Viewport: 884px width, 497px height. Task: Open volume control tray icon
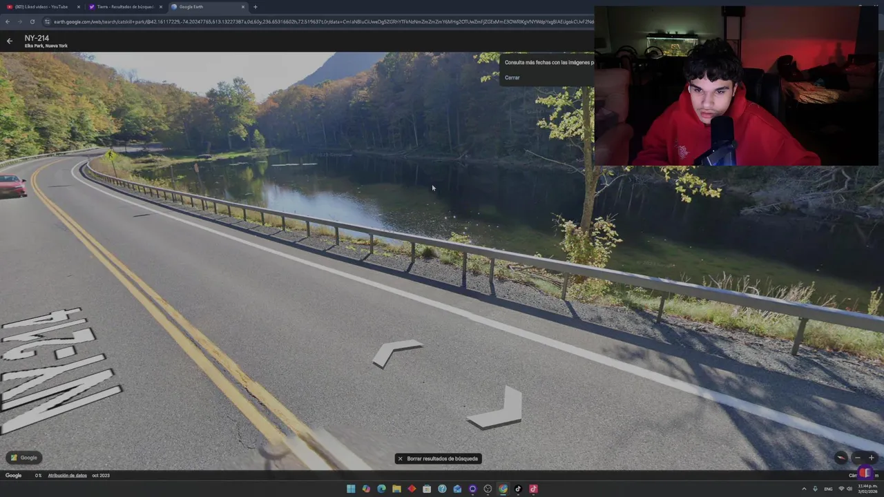coord(849,489)
